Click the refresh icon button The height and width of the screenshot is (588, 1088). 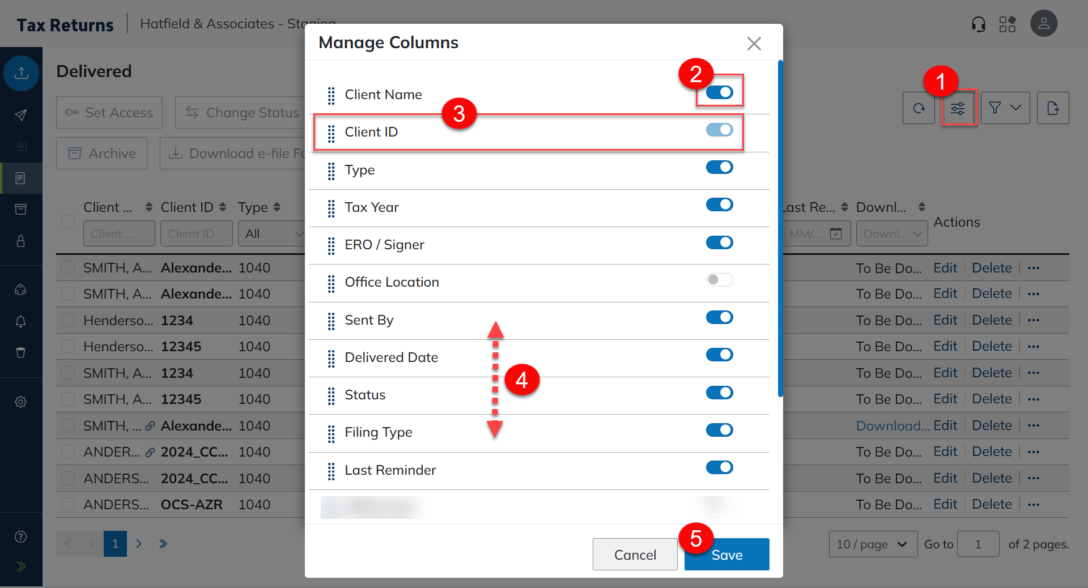(919, 108)
